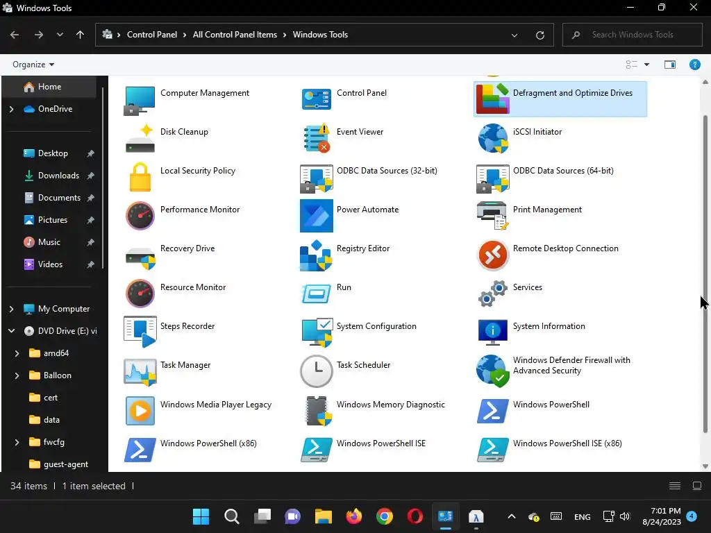Select Windows Media Player Legacy icon
The width and height of the screenshot is (711, 533).
[140, 411]
